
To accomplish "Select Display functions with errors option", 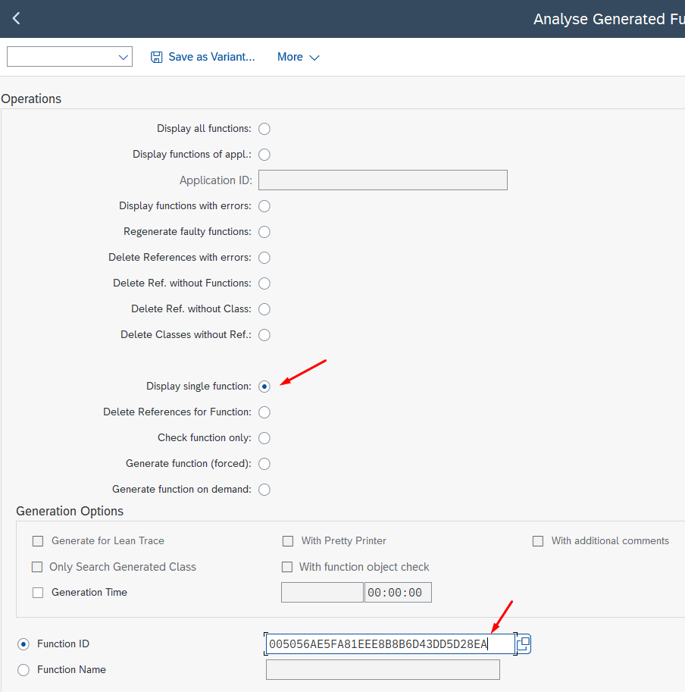I will tap(264, 206).
